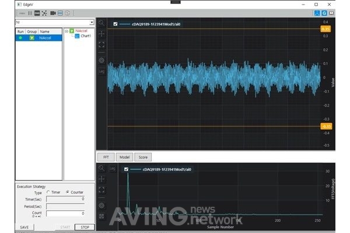Click the Execution Strategy label
The width and height of the screenshot is (350, 233).
32,186
